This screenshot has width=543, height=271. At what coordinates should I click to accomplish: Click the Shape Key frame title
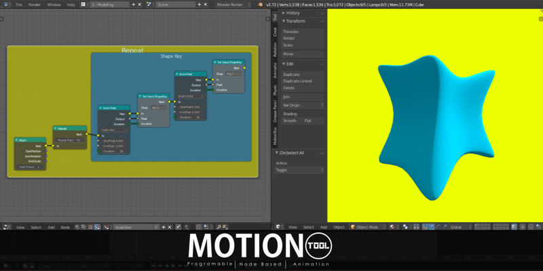click(171, 56)
